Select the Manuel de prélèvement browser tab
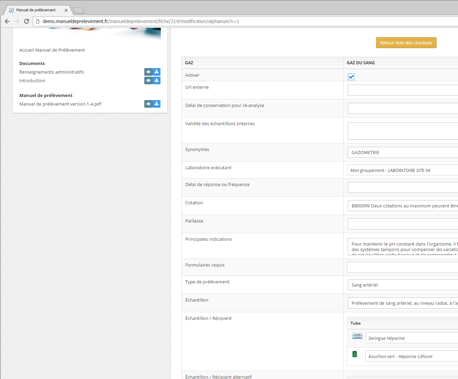This screenshot has height=379, width=458. click(x=36, y=10)
